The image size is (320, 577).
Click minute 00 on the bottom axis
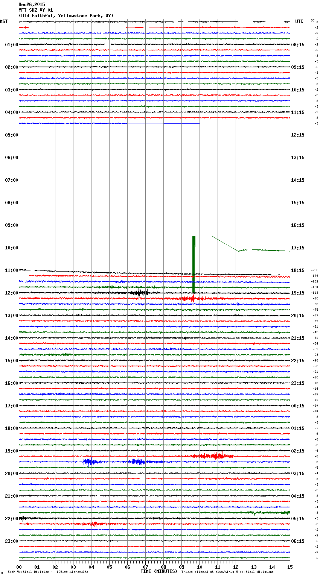coord(19,567)
